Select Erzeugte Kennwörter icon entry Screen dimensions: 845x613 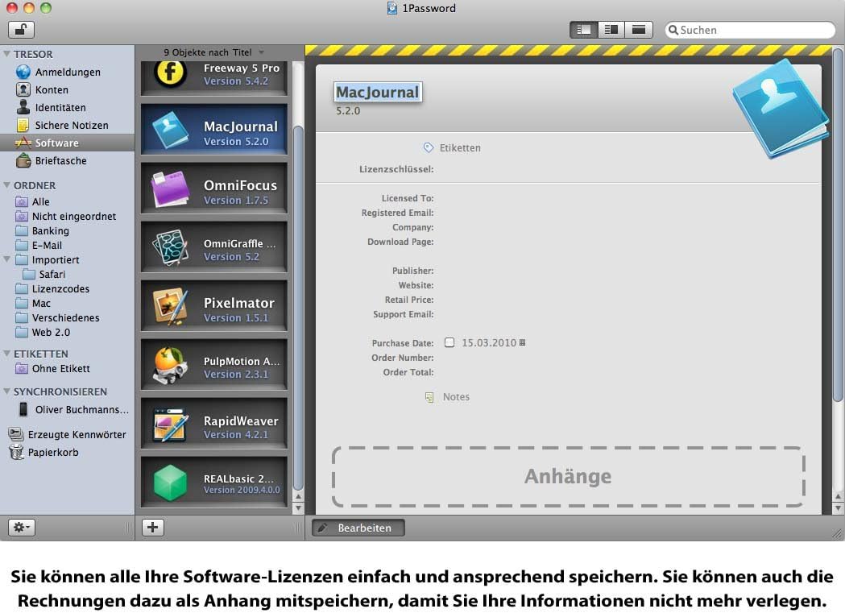coord(17,434)
